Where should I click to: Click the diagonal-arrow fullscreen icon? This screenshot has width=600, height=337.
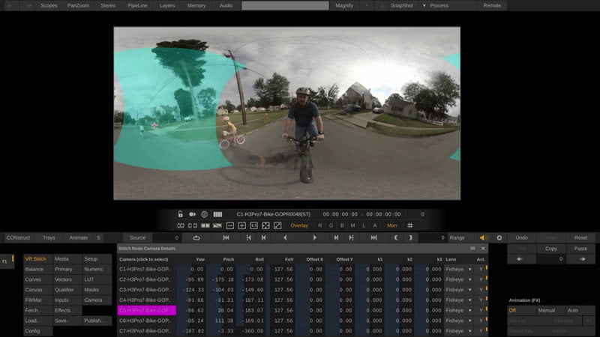[x=277, y=226]
